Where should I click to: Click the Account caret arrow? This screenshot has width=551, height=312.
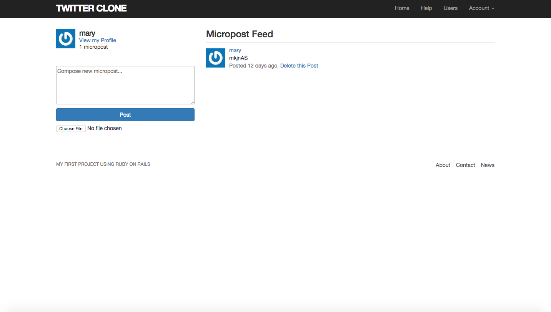click(493, 8)
